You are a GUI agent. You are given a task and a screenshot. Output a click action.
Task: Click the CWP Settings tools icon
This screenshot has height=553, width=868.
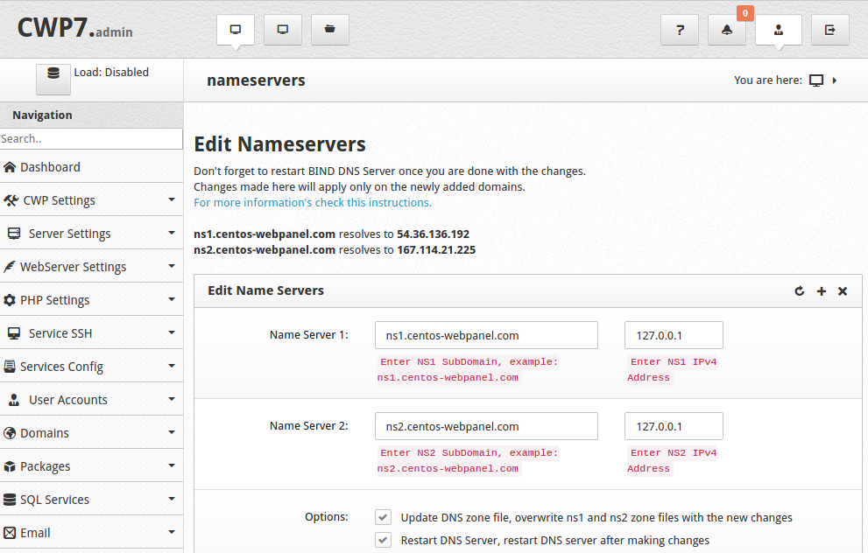tap(11, 200)
